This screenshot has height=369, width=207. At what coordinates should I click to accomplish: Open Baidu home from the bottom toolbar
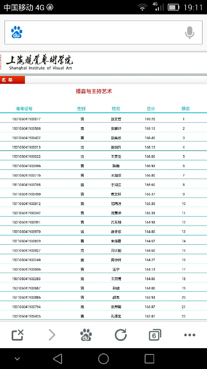[86, 334]
